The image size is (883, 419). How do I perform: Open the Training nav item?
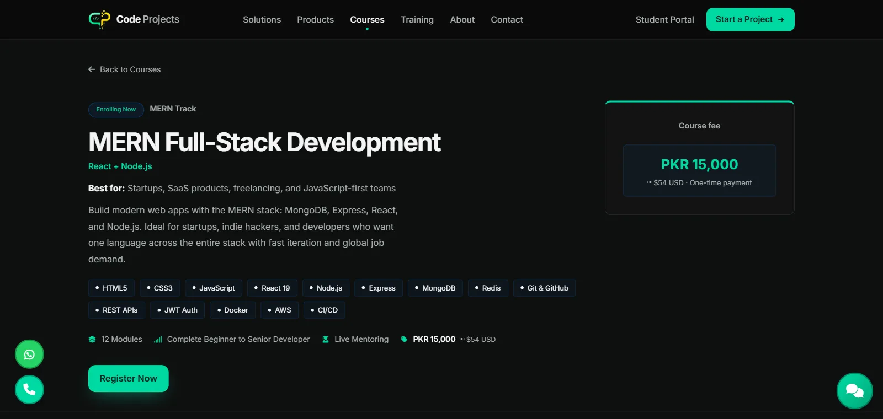pos(417,19)
